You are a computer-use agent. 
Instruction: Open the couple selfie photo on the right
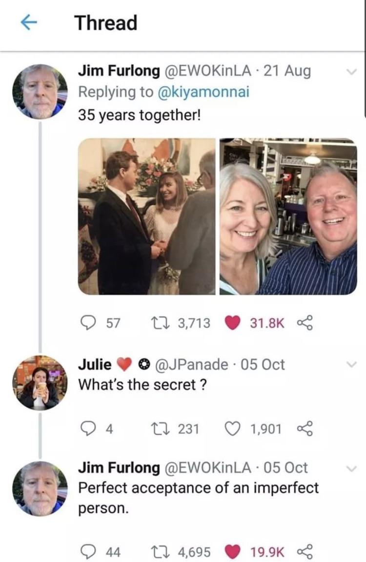[x=288, y=216]
